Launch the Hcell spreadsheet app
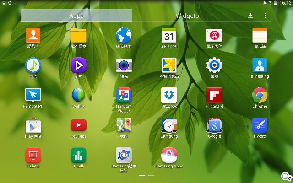 pyautogui.click(x=78, y=155)
